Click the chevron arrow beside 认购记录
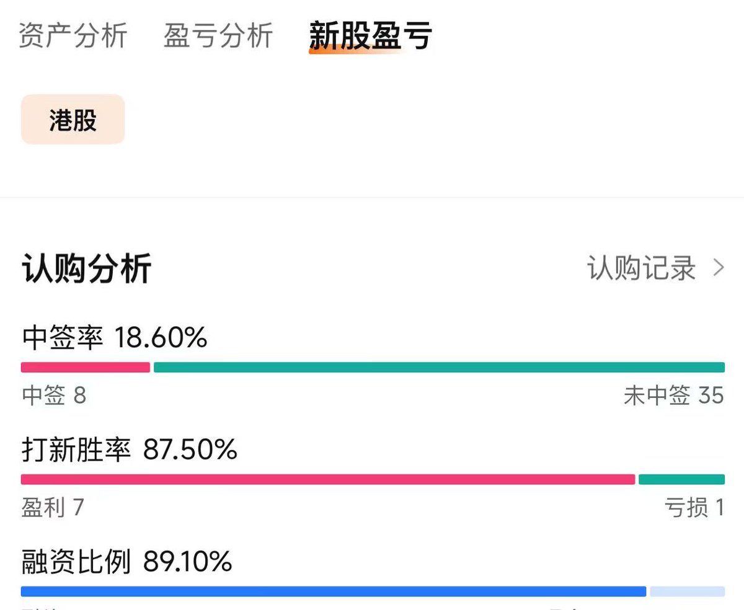The width and height of the screenshot is (744, 610). click(x=719, y=268)
